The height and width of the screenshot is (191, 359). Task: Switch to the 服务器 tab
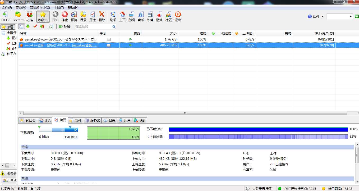pos(93,120)
